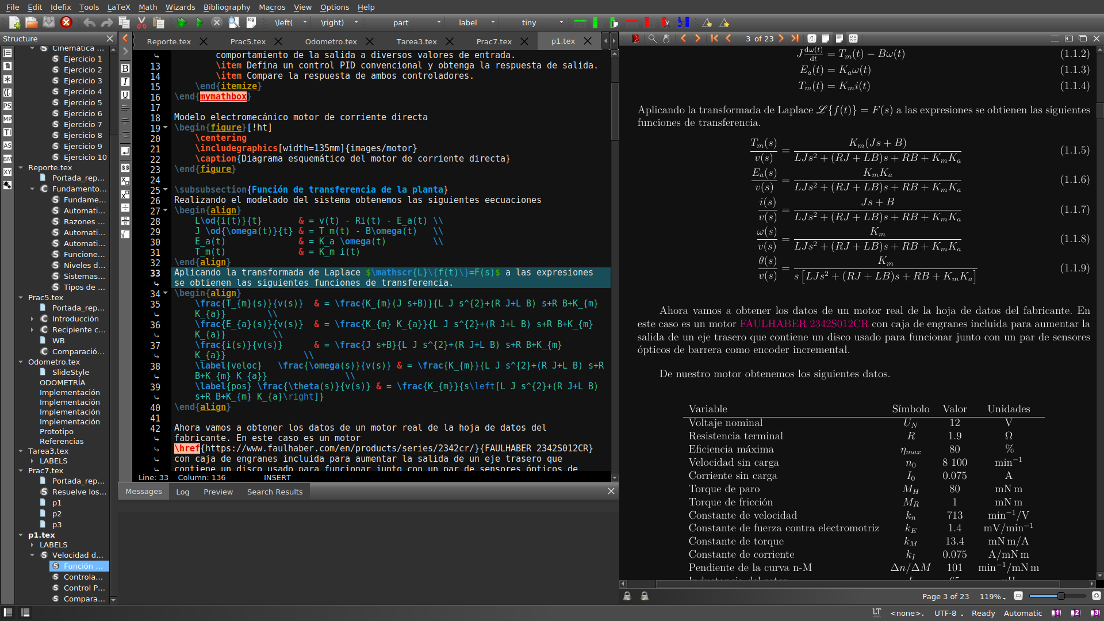Switch to the Search Results tab
The height and width of the screenshot is (621, 1104).
[x=275, y=492]
